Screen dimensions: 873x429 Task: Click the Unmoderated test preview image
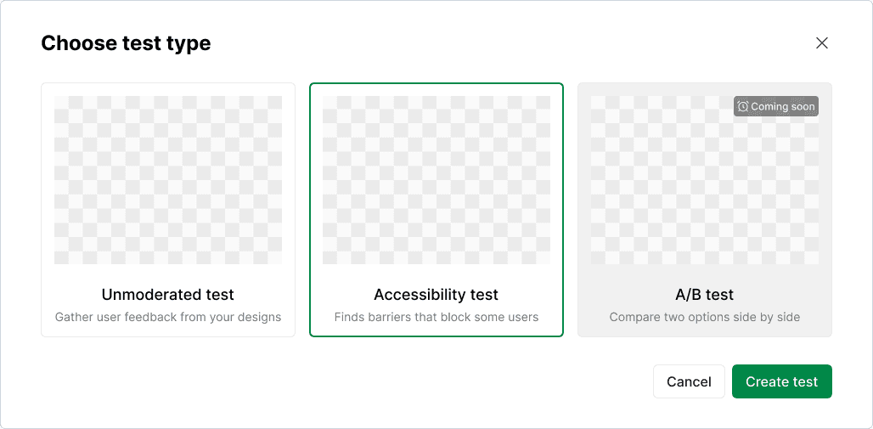(x=168, y=180)
